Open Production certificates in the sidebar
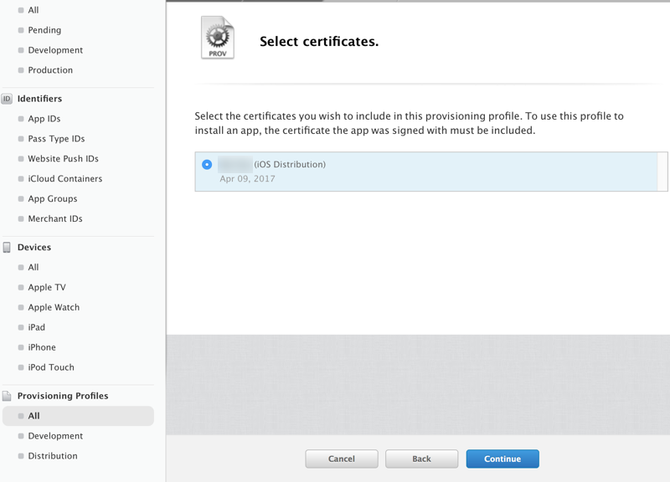670x482 pixels. [50, 70]
